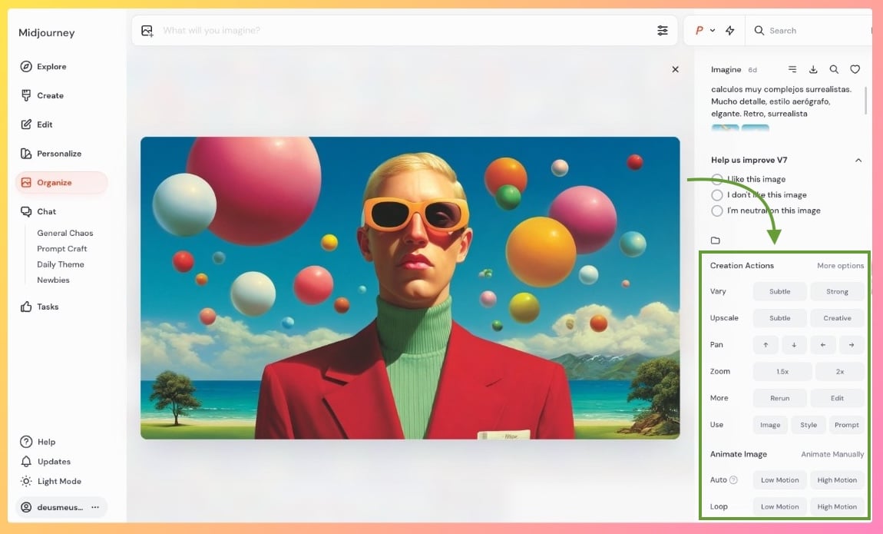Viewport: 883px width, 534px height.
Task: Click the heart icon to like image
Action: pyautogui.click(x=855, y=70)
